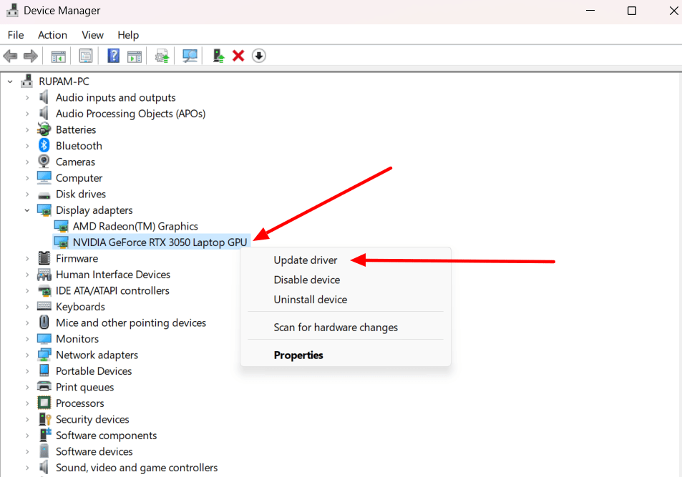Expand the Software components chevron
Screen dimensions: 682x477
27,436
